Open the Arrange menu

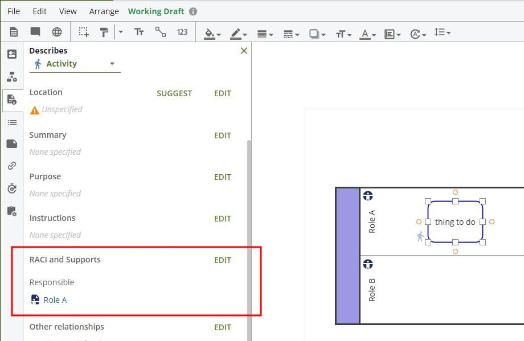(x=104, y=11)
